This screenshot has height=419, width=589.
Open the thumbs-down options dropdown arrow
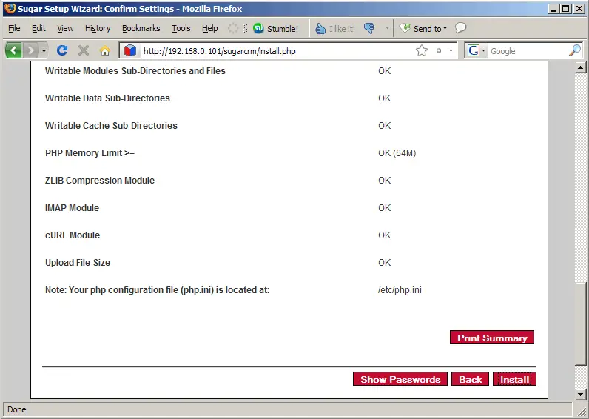click(387, 28)
